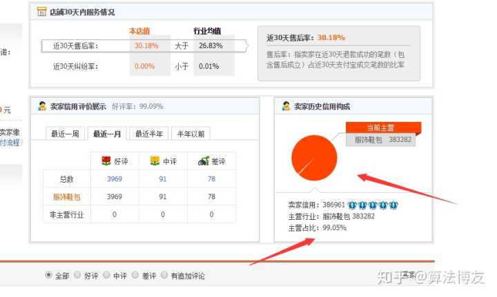Click the seller history credit person icon

[286, 106]
